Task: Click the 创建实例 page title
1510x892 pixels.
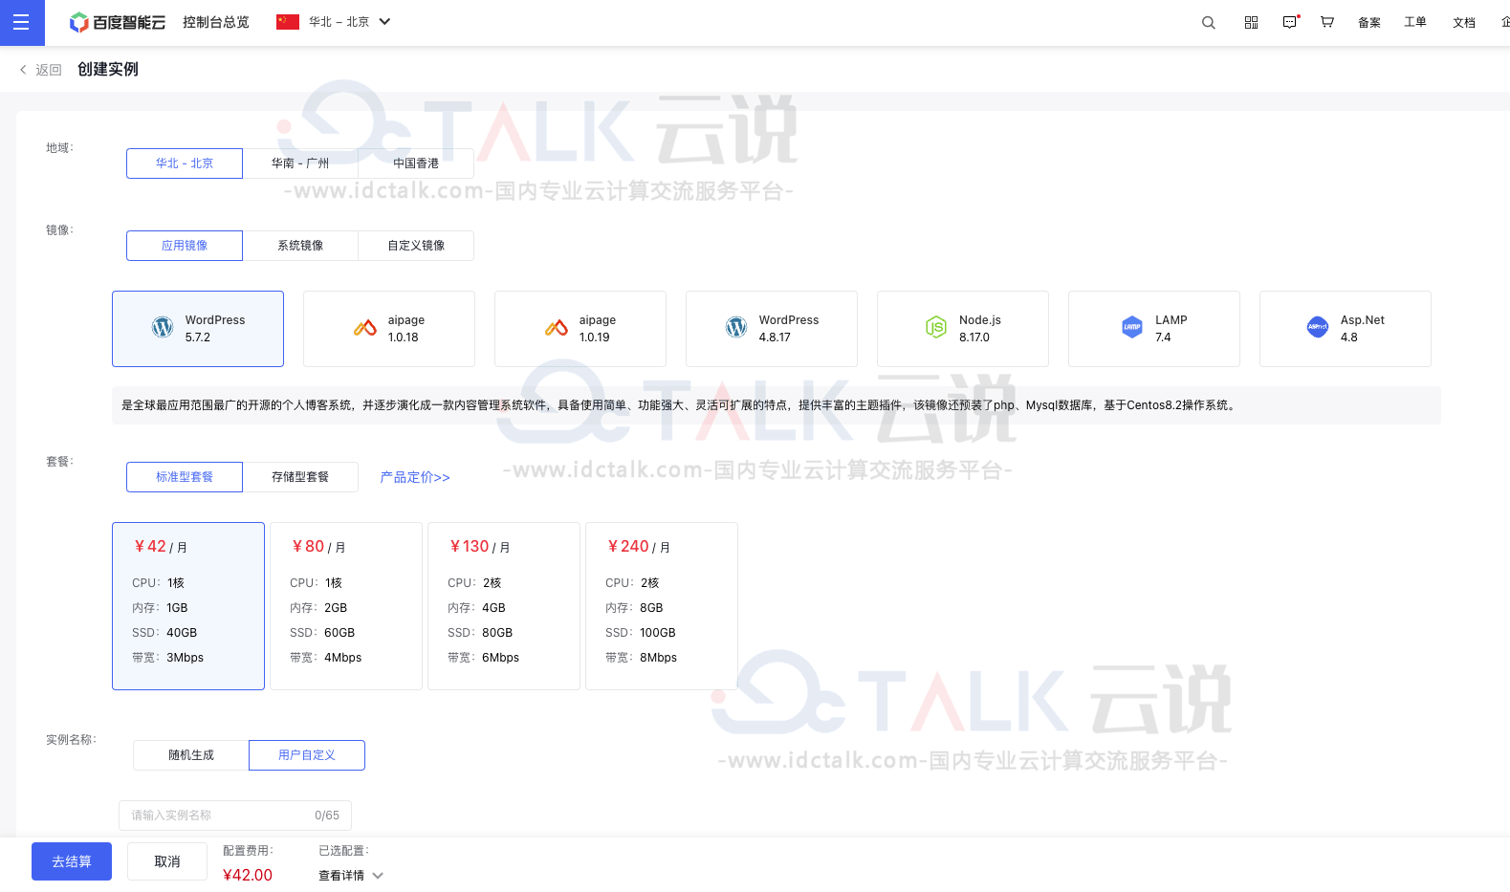Action: (x=108, y=69)
